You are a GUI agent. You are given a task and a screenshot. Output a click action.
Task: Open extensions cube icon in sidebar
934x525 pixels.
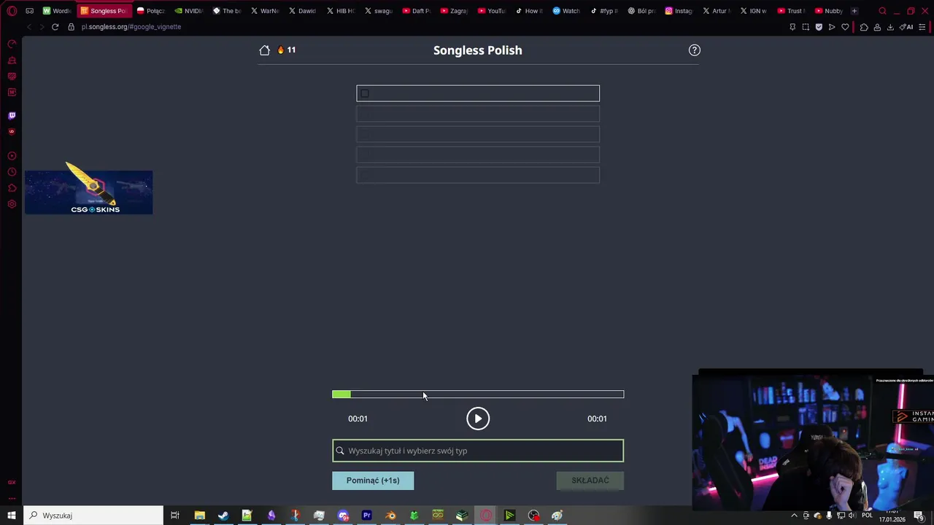tap(12, 188)
